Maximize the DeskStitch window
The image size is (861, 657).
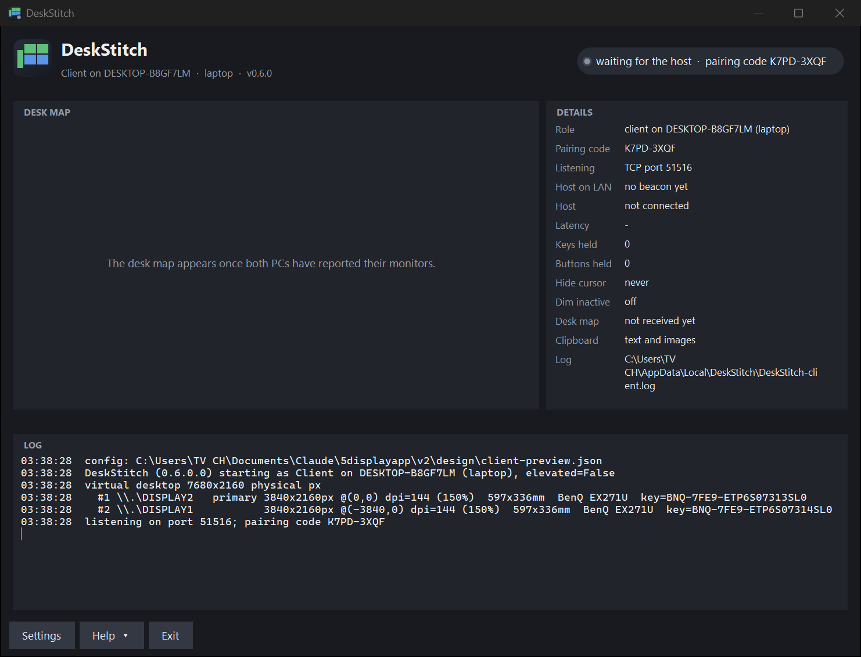pos(799,13)
